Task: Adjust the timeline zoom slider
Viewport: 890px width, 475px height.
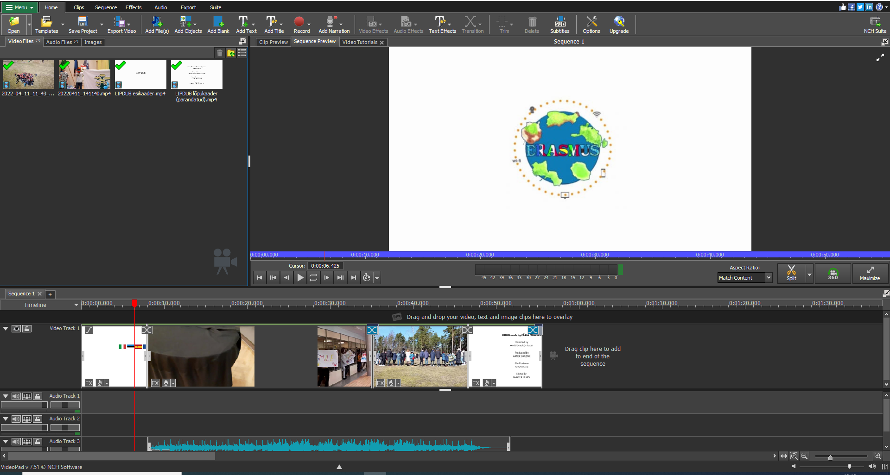Action: pos(830,457)
